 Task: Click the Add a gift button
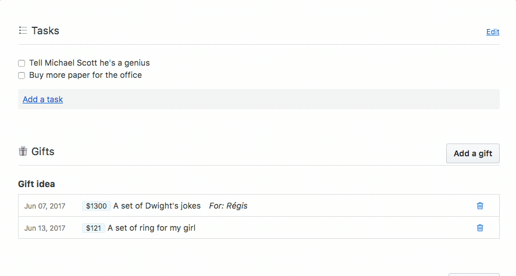pyautogui.click(x=472, y=153)
